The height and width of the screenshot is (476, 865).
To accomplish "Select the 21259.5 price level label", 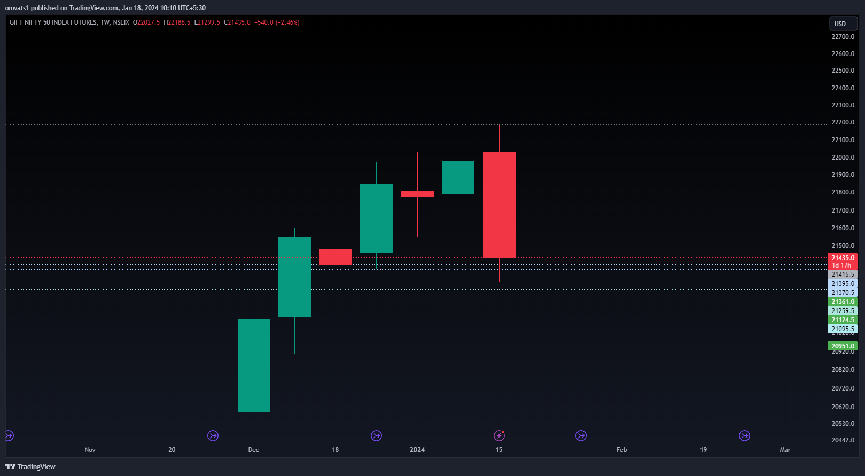I will [843, 311].
